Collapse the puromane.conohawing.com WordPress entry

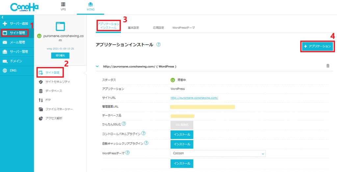point(97,67)
